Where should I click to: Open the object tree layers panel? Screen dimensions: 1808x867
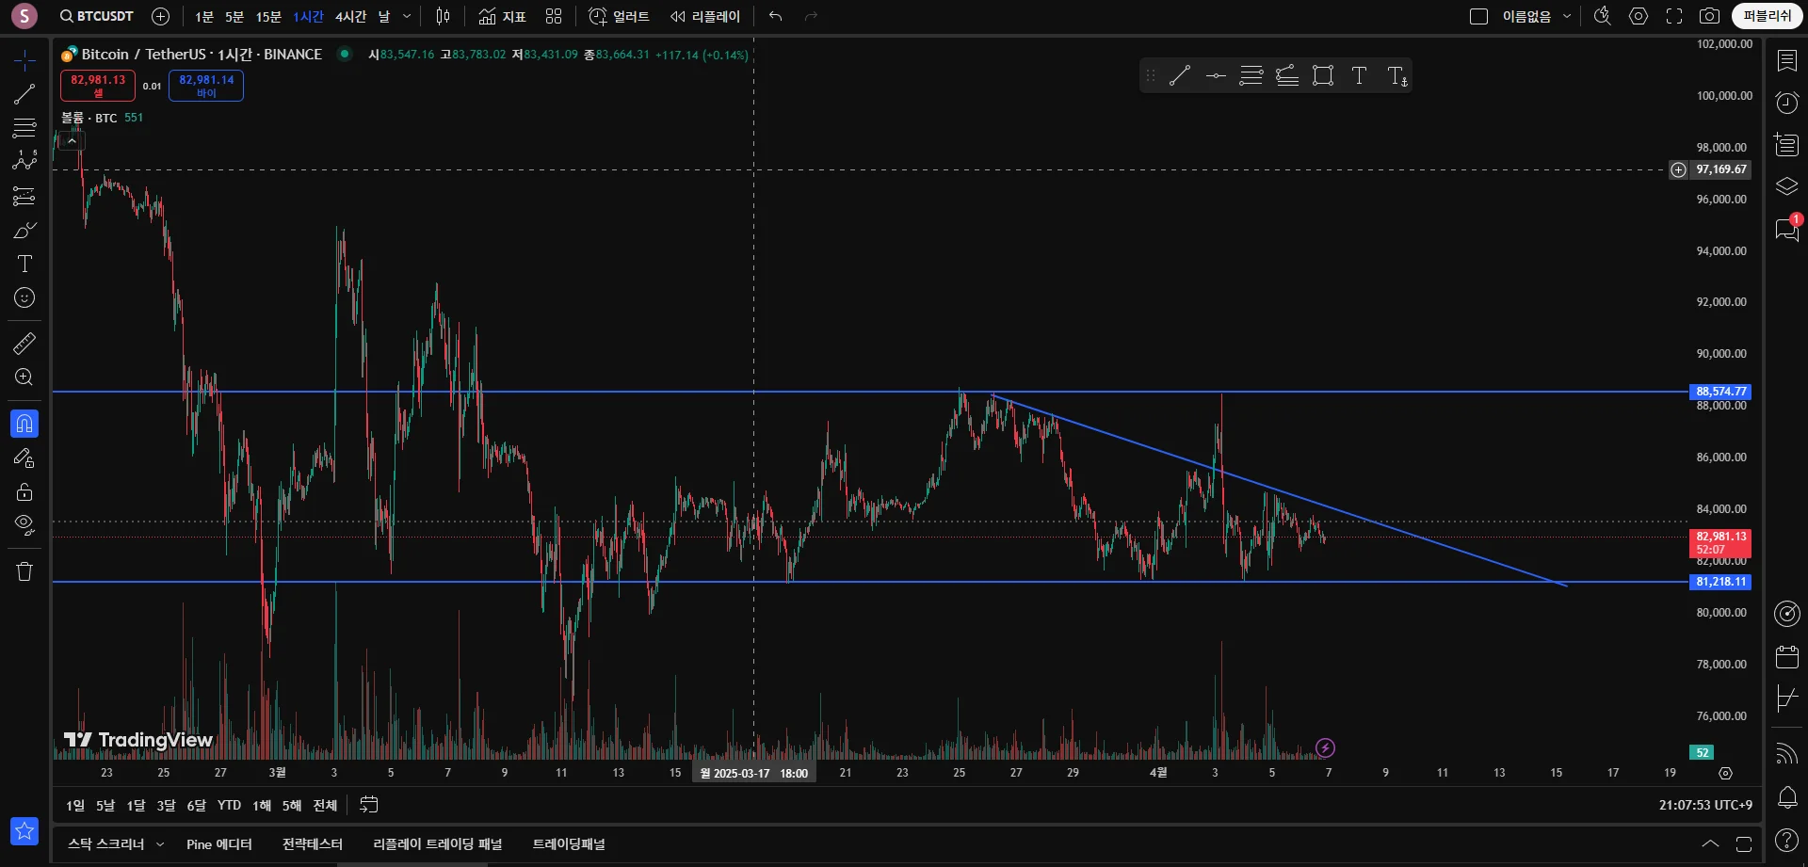(1787, 186)
